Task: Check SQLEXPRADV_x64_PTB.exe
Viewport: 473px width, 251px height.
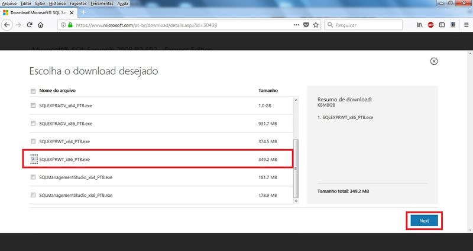Action: [x=33, y=105]
